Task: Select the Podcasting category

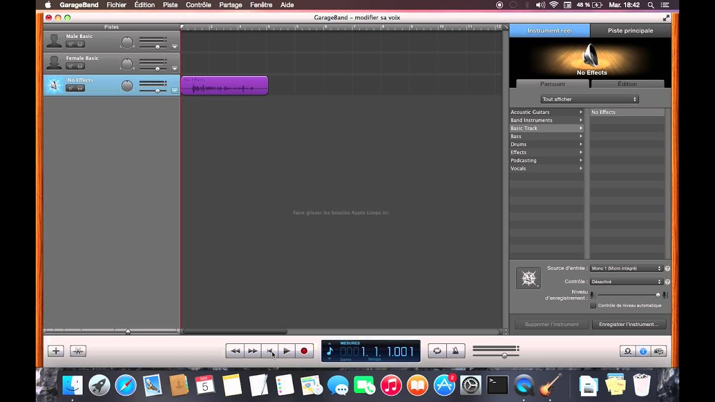Action: [x=546, y=160]
